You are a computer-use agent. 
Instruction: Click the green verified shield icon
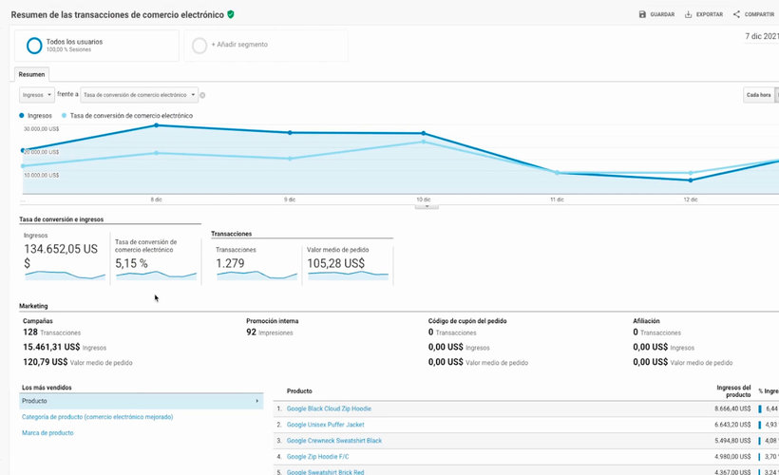[x=231, y=14]
